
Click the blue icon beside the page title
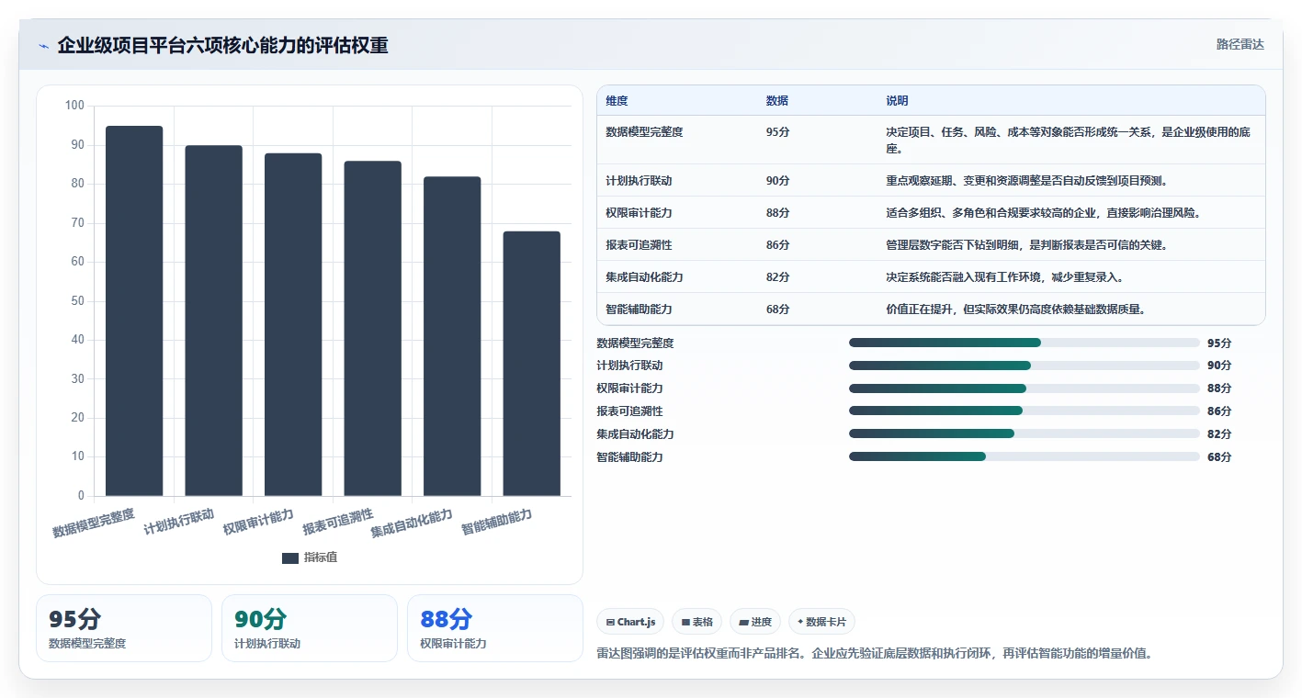point(43,46)
